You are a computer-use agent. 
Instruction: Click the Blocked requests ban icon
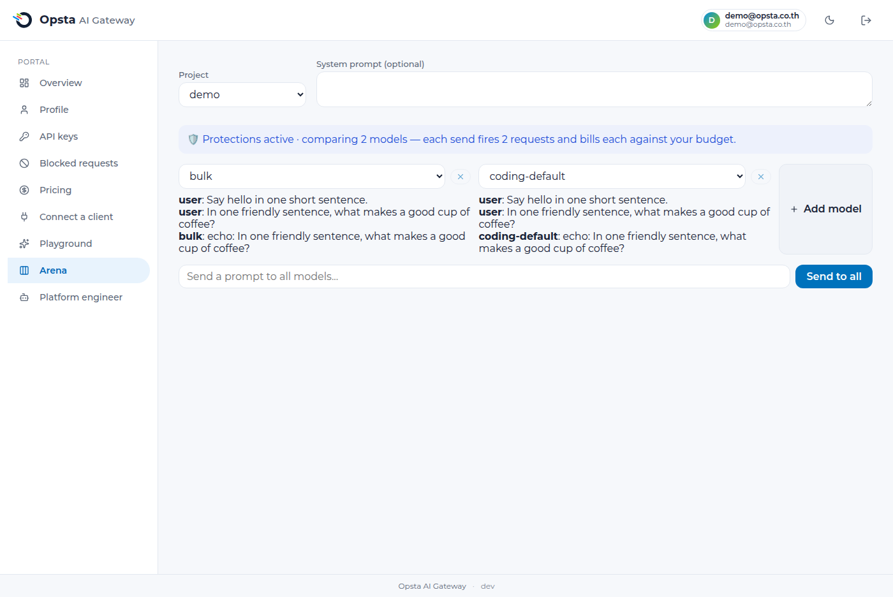(24, 163)
